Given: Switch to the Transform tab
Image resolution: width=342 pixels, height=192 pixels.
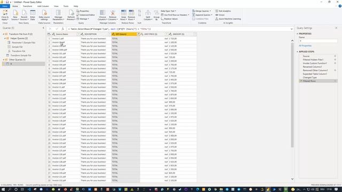Looking at the screenshot, I should pos(27,6).
